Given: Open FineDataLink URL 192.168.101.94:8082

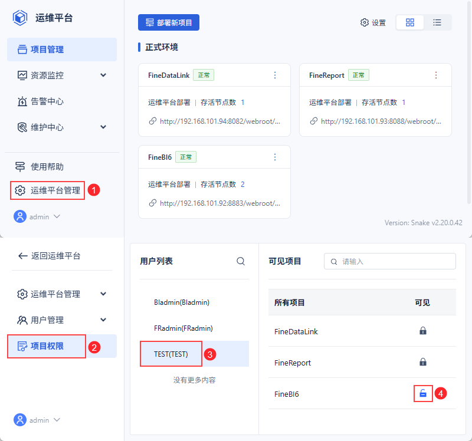Looking at the screenshot, I should tap(219, 121).
